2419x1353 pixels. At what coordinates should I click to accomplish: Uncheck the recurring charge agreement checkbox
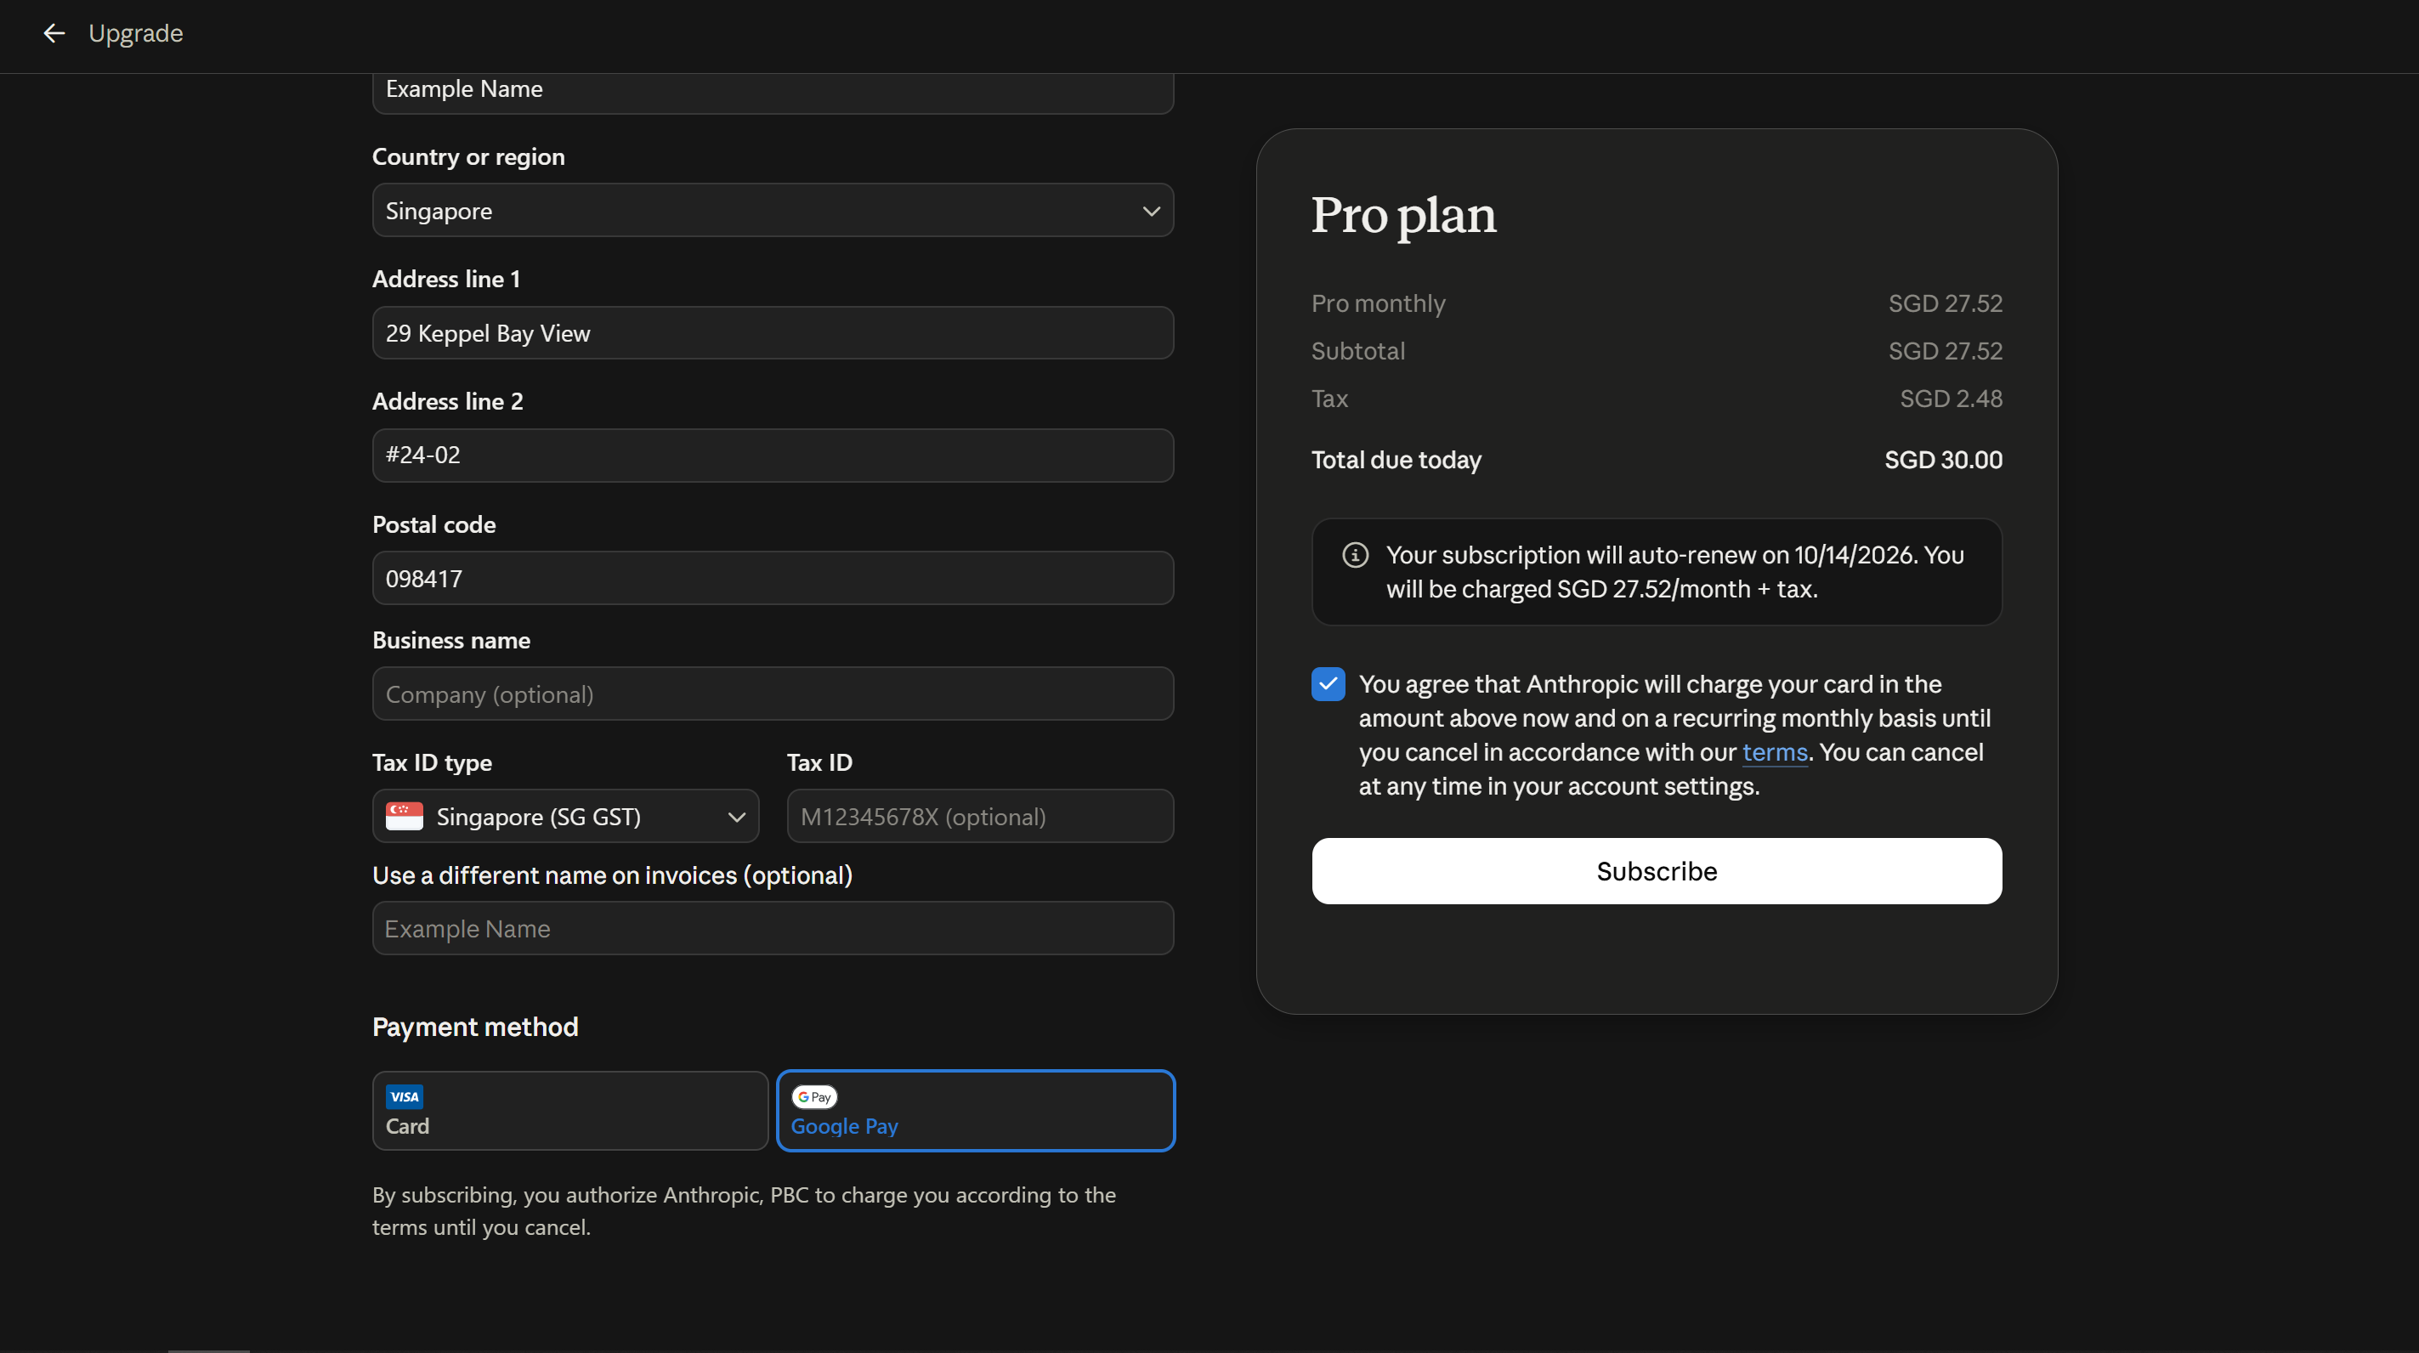click(1328, 684)
